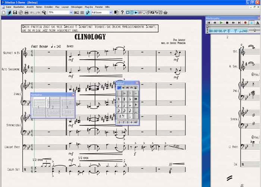
Task: Expand the Full Score parts dropdown
Action: (x=111, y=12)
